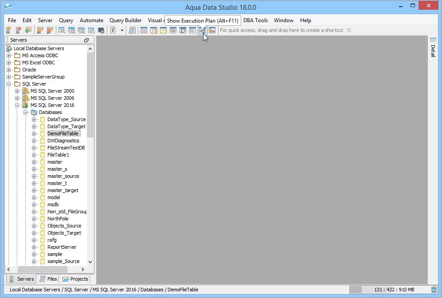The height and width of the screenshot is (298, 442).
Task: Switch to the Projects tab
Action: [x=75, y=279]
